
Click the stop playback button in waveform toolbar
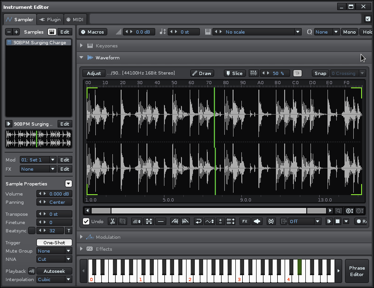[x=337, y=221]
